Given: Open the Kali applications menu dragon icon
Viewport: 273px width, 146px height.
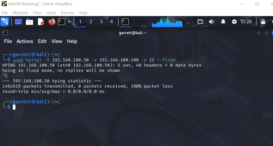Looking at the screenshot, I should click(5, 22).
